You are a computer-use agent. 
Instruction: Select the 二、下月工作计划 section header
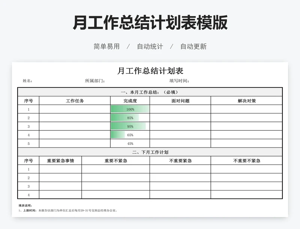tap(150, 152)
